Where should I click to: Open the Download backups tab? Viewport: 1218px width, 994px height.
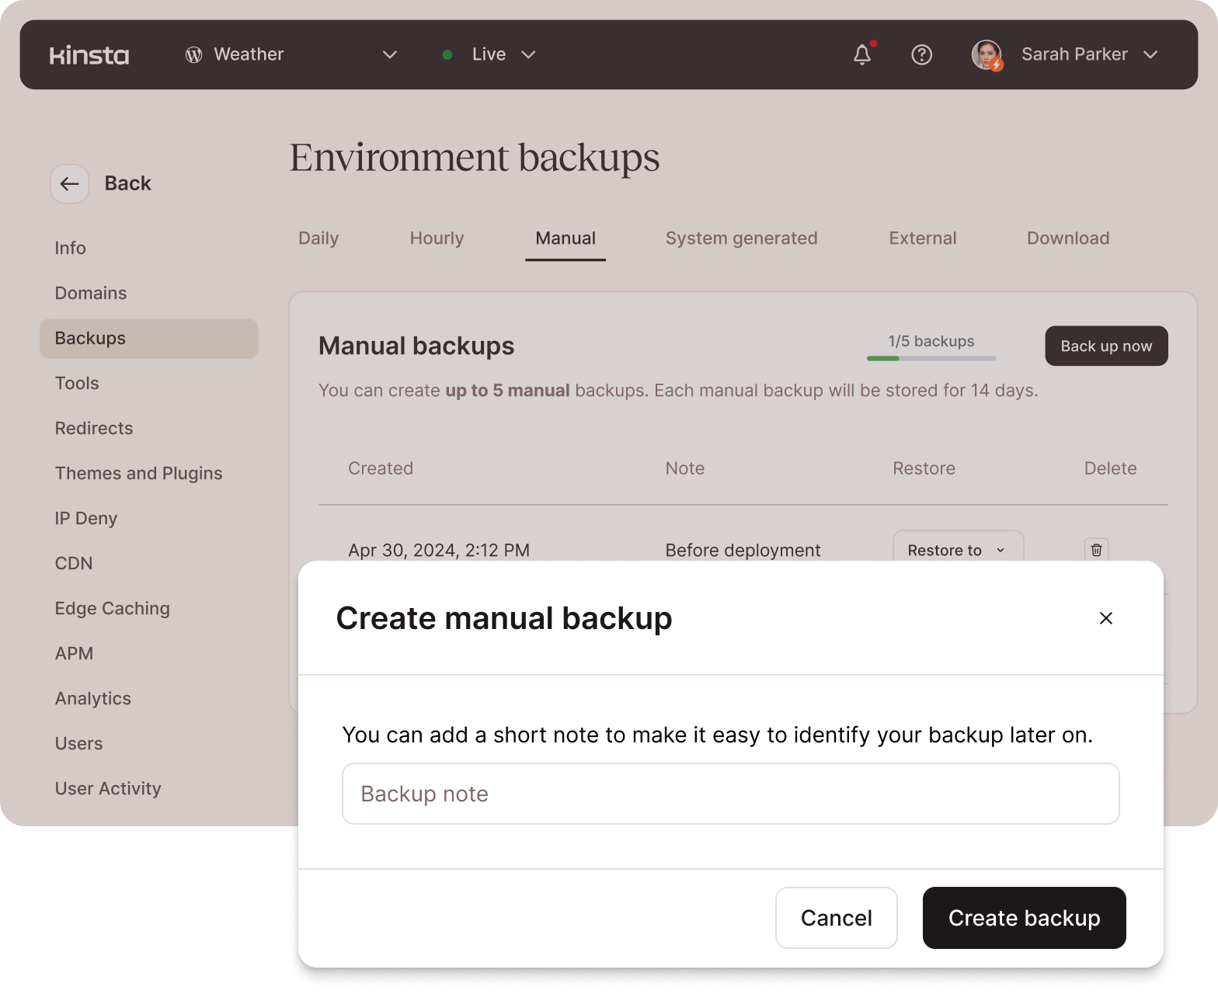pyautogui.click(x=1067, y=238)
